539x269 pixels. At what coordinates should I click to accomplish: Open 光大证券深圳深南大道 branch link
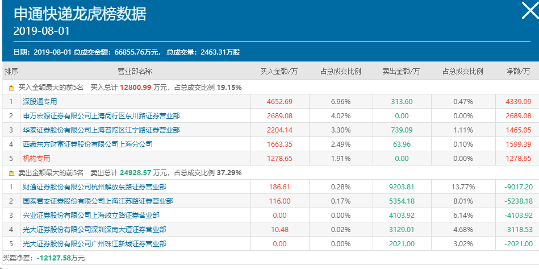[x=94, y=229]
